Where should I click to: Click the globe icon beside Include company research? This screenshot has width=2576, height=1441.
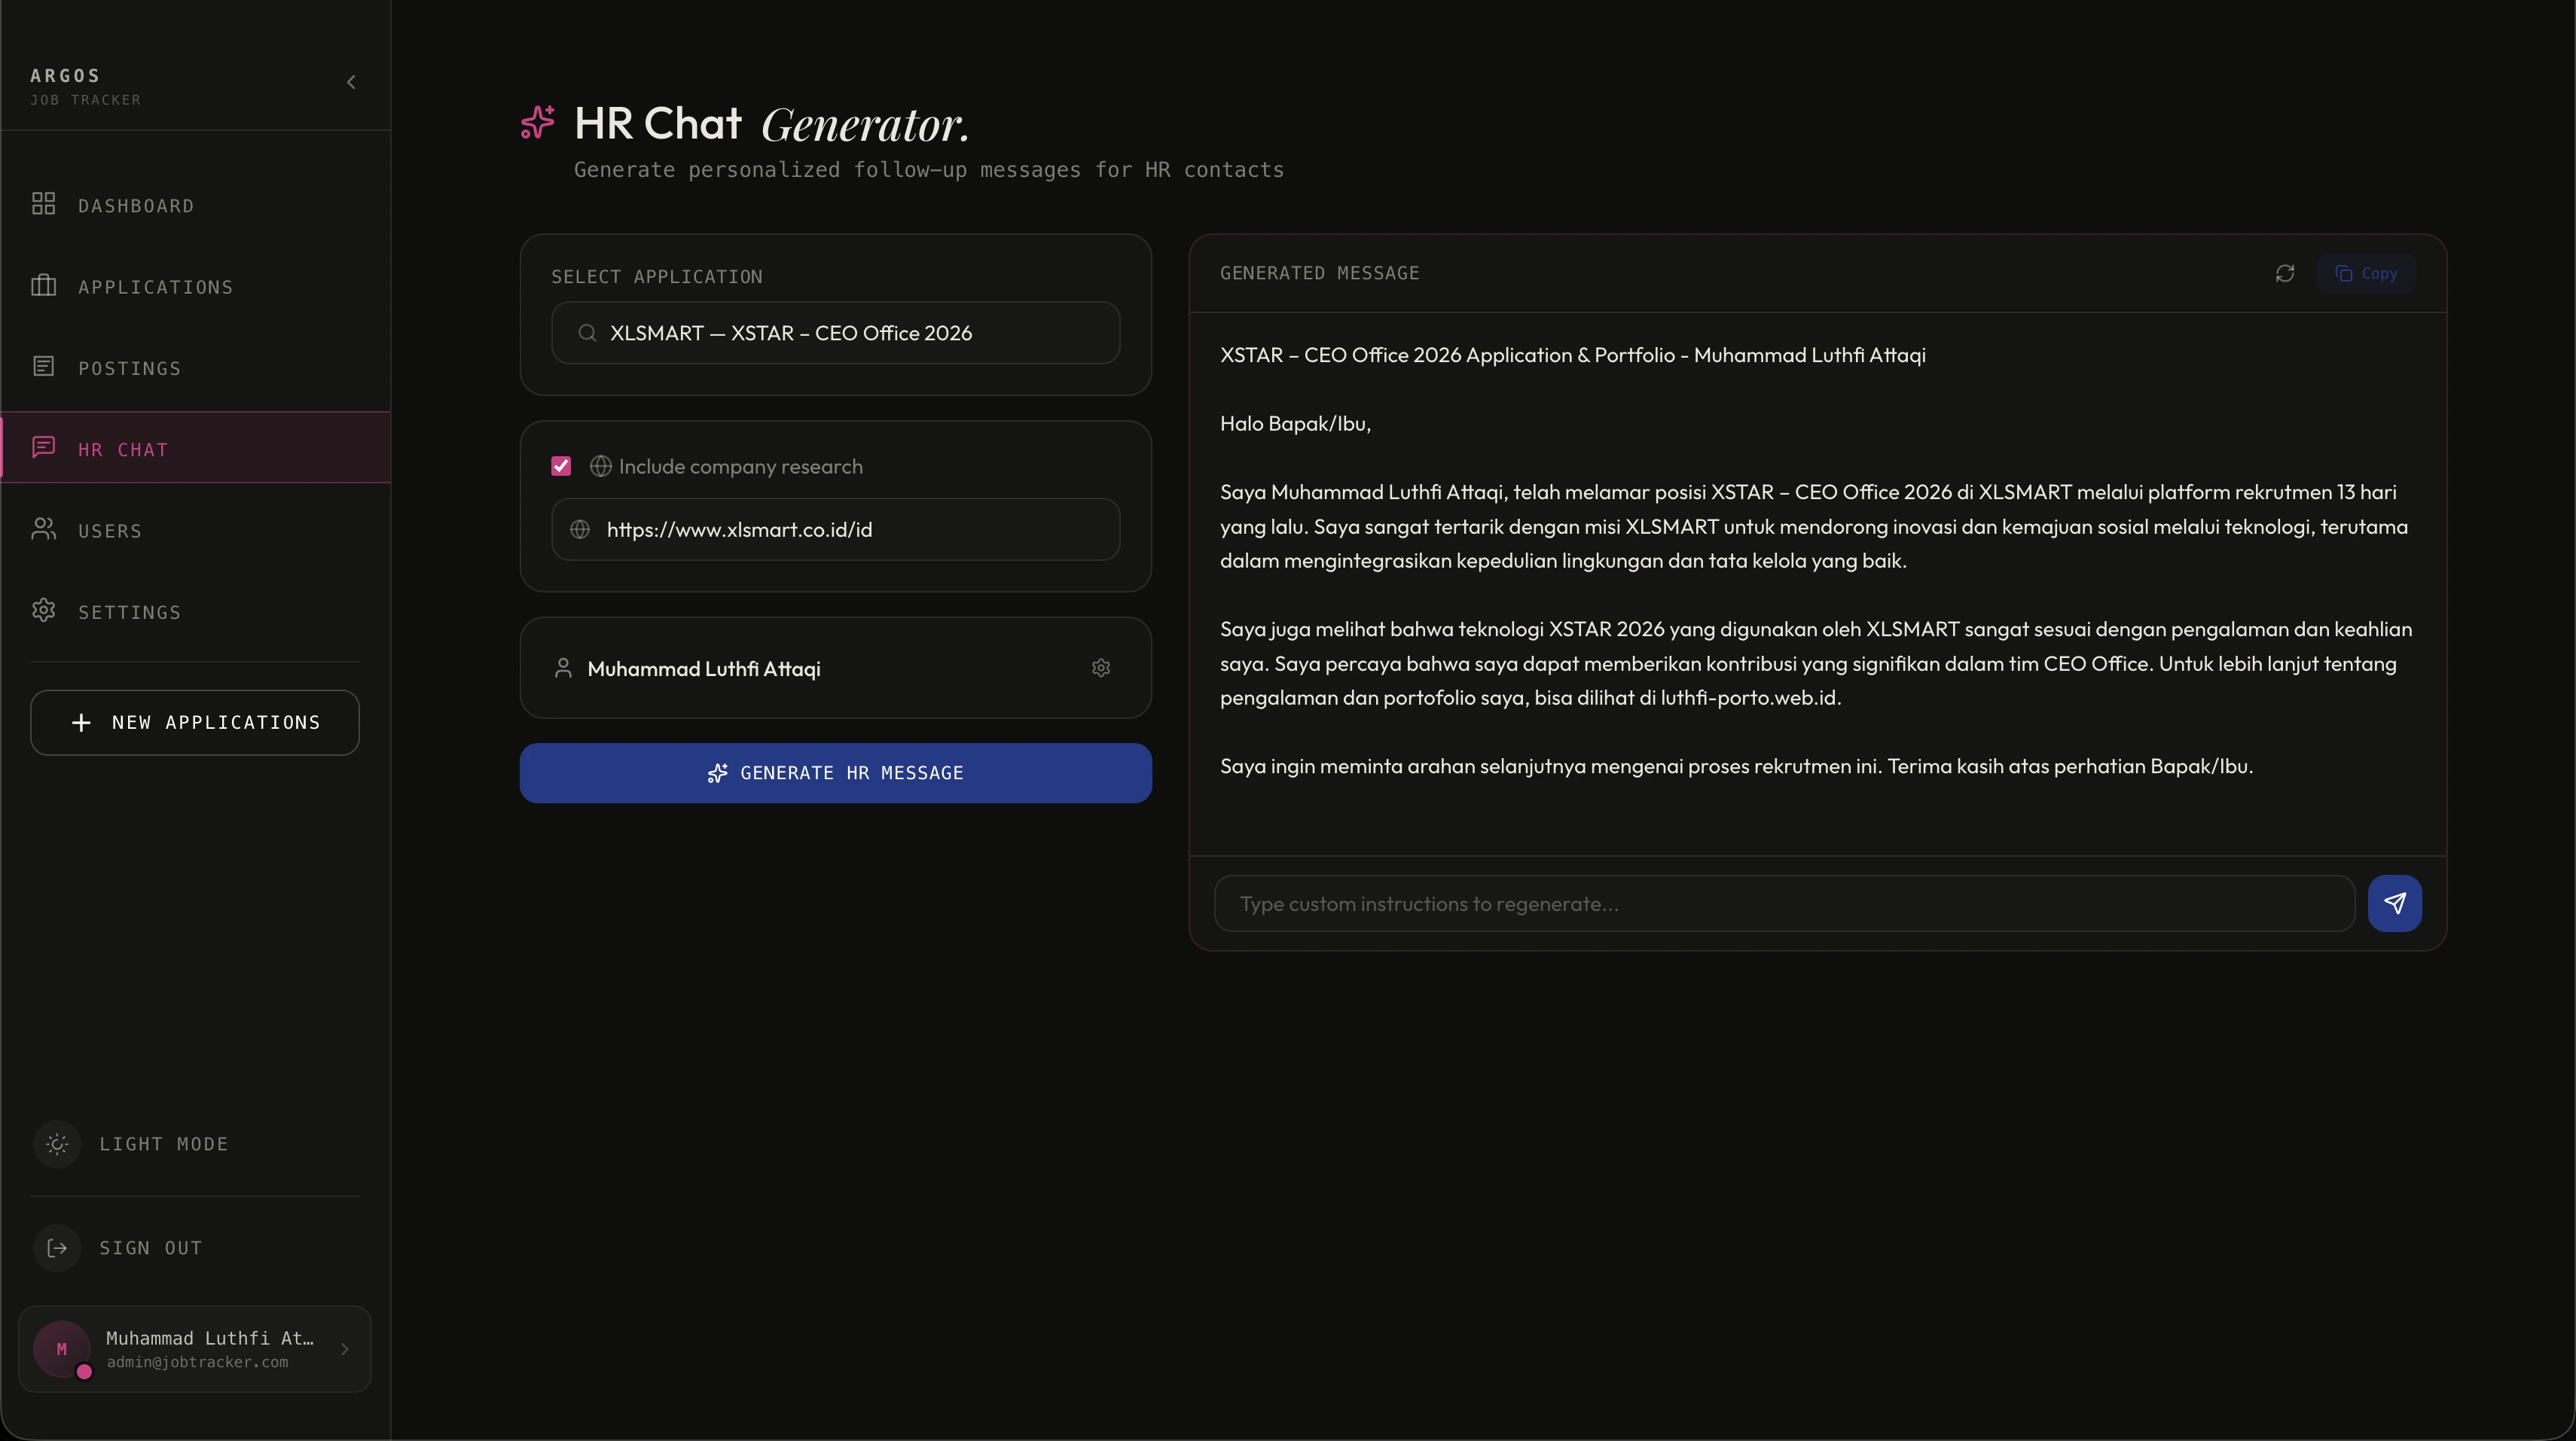(x=601, y=466)
